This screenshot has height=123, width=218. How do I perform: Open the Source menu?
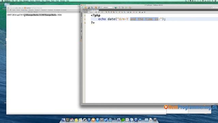32,1
